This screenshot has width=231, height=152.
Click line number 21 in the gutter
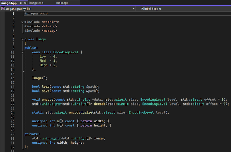click(12, 100)
